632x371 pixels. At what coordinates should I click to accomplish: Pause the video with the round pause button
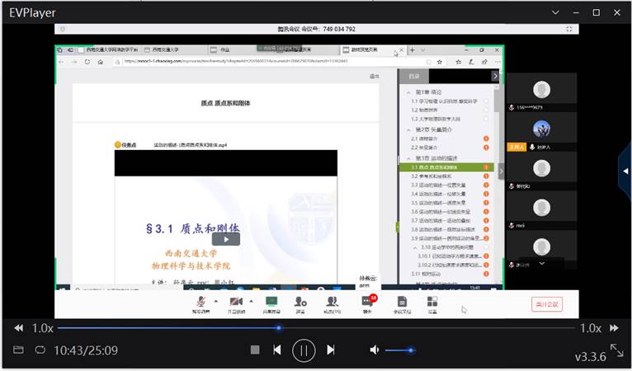[x=304, y=350]
